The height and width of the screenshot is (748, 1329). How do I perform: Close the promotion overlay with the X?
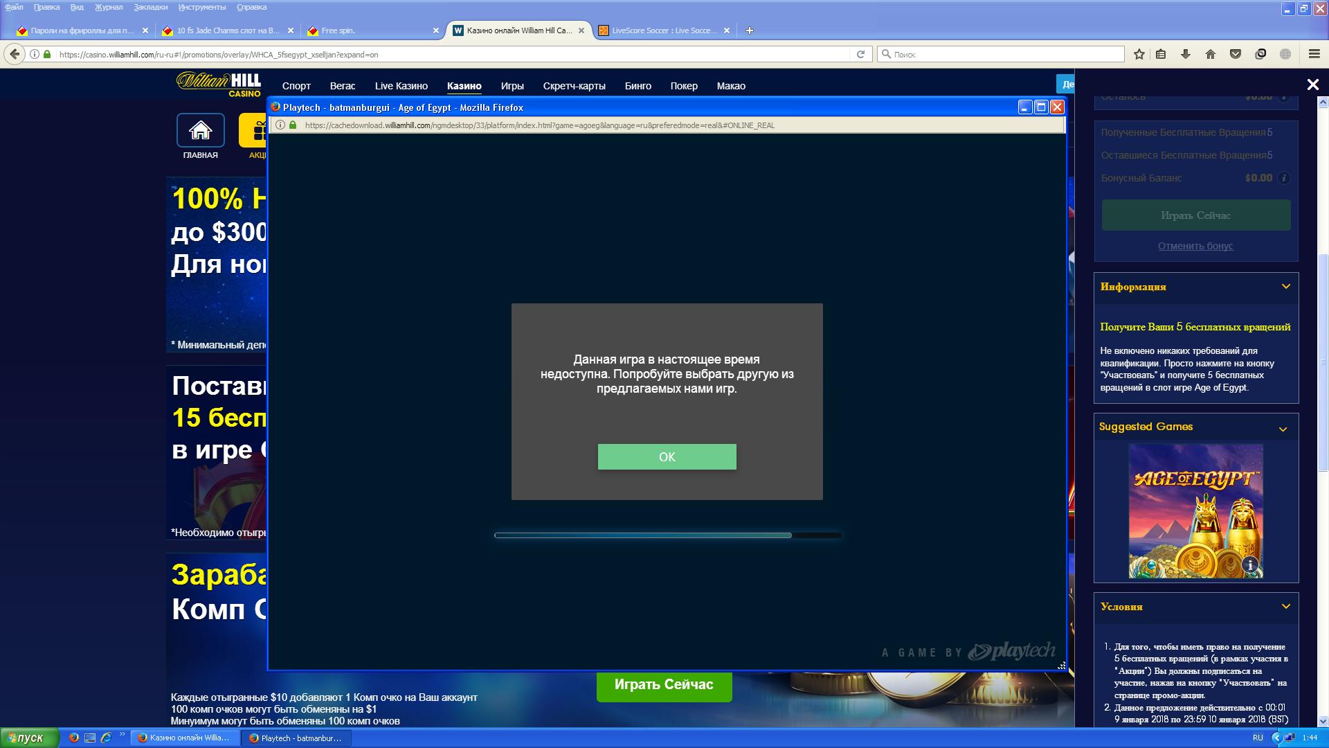pyautogui.click(x=1312, y=84)
